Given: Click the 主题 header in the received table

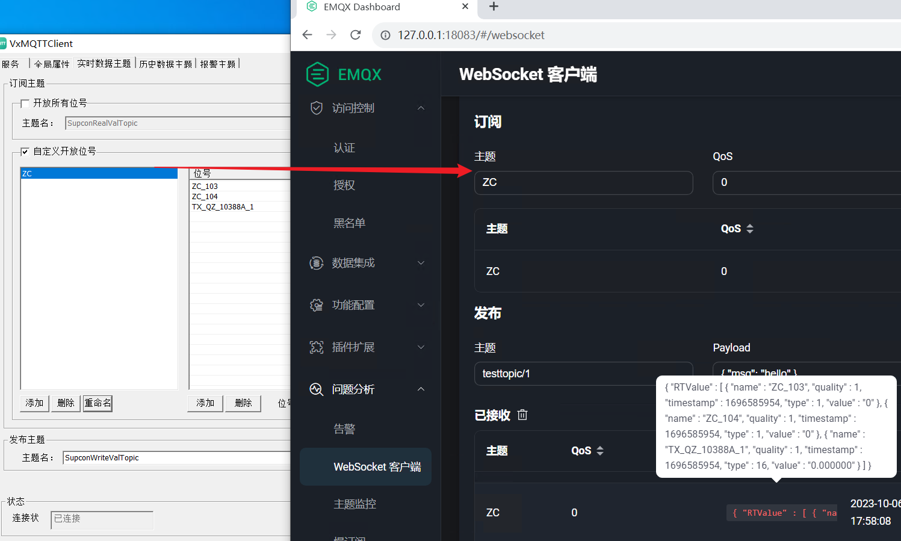Looking at the screenshot, I should click(497, 451).
